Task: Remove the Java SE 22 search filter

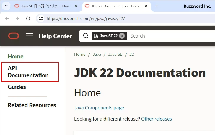Action: pyautogui.click(x=122, y=36)
